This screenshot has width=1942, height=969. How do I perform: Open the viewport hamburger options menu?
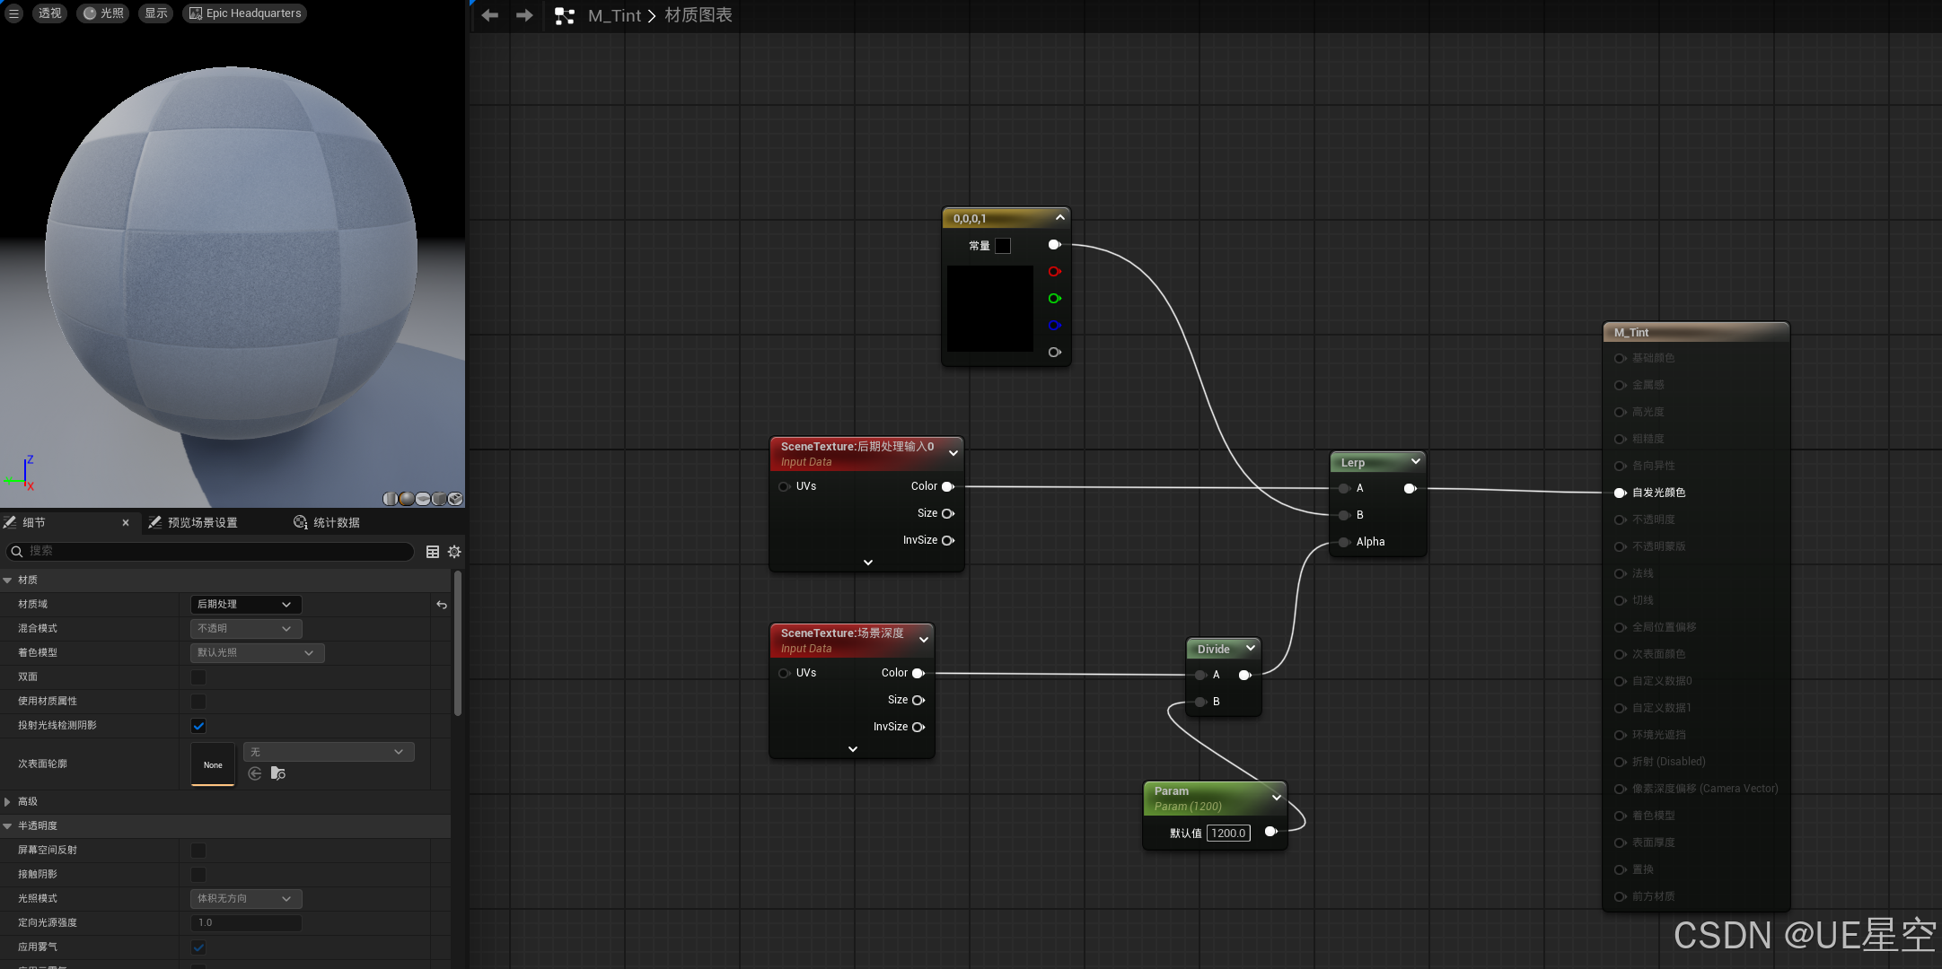[13, 13]
